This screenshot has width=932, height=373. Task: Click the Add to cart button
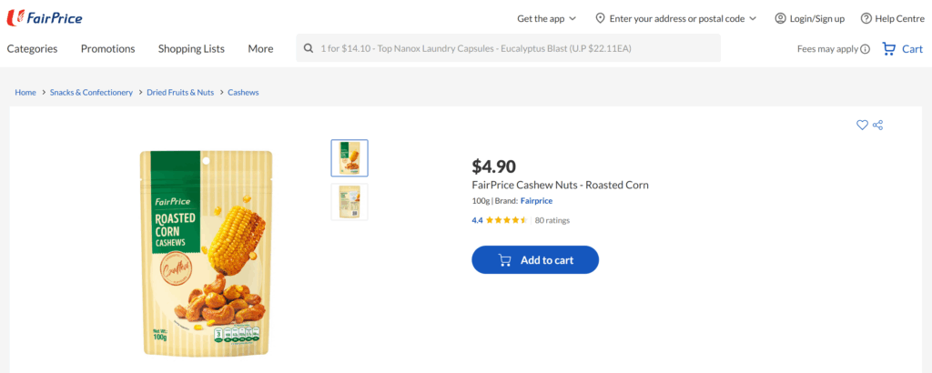click(535, 259)
